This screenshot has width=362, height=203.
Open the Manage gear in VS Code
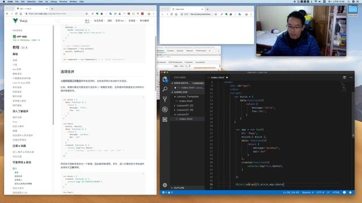165,185
